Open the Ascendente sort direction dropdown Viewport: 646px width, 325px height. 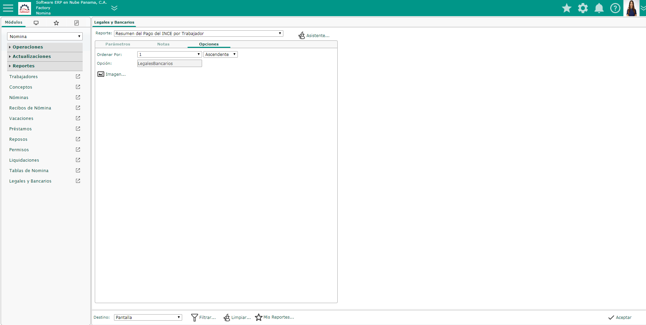coord(221,54)
